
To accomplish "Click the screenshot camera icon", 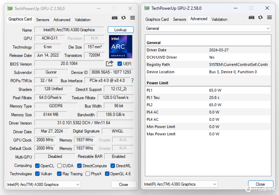I will (x=114, y=18).
